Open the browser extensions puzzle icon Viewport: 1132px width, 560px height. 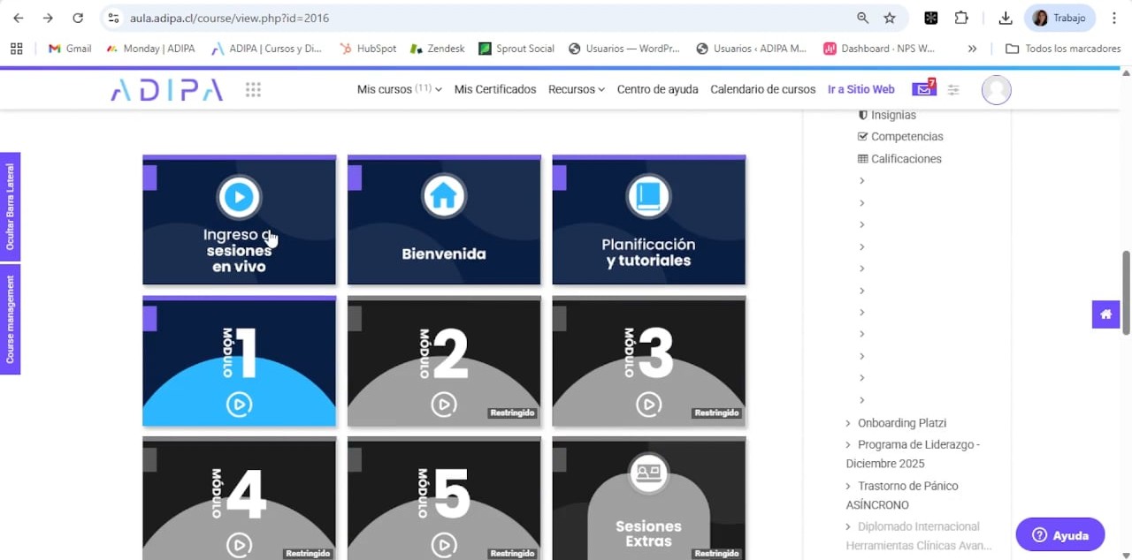pos(961,18)
